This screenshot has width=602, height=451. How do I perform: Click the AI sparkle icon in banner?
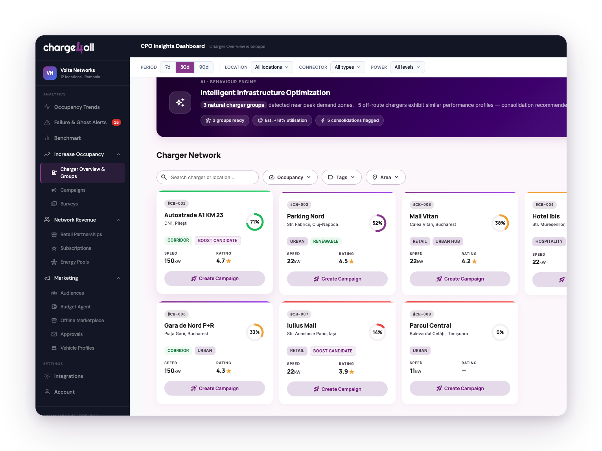pyautogui.click(x=180, y=103)
